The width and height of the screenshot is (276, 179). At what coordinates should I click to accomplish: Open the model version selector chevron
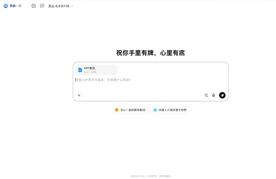point(72,5)
